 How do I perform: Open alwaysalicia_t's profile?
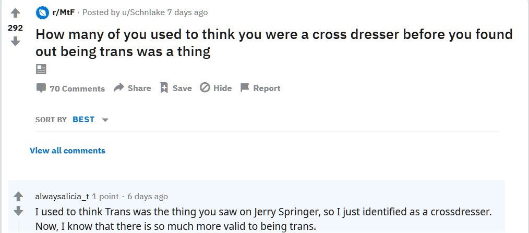[62, 197]
